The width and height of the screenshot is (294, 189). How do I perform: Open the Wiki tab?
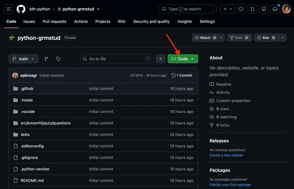click(x=122, y=22)
